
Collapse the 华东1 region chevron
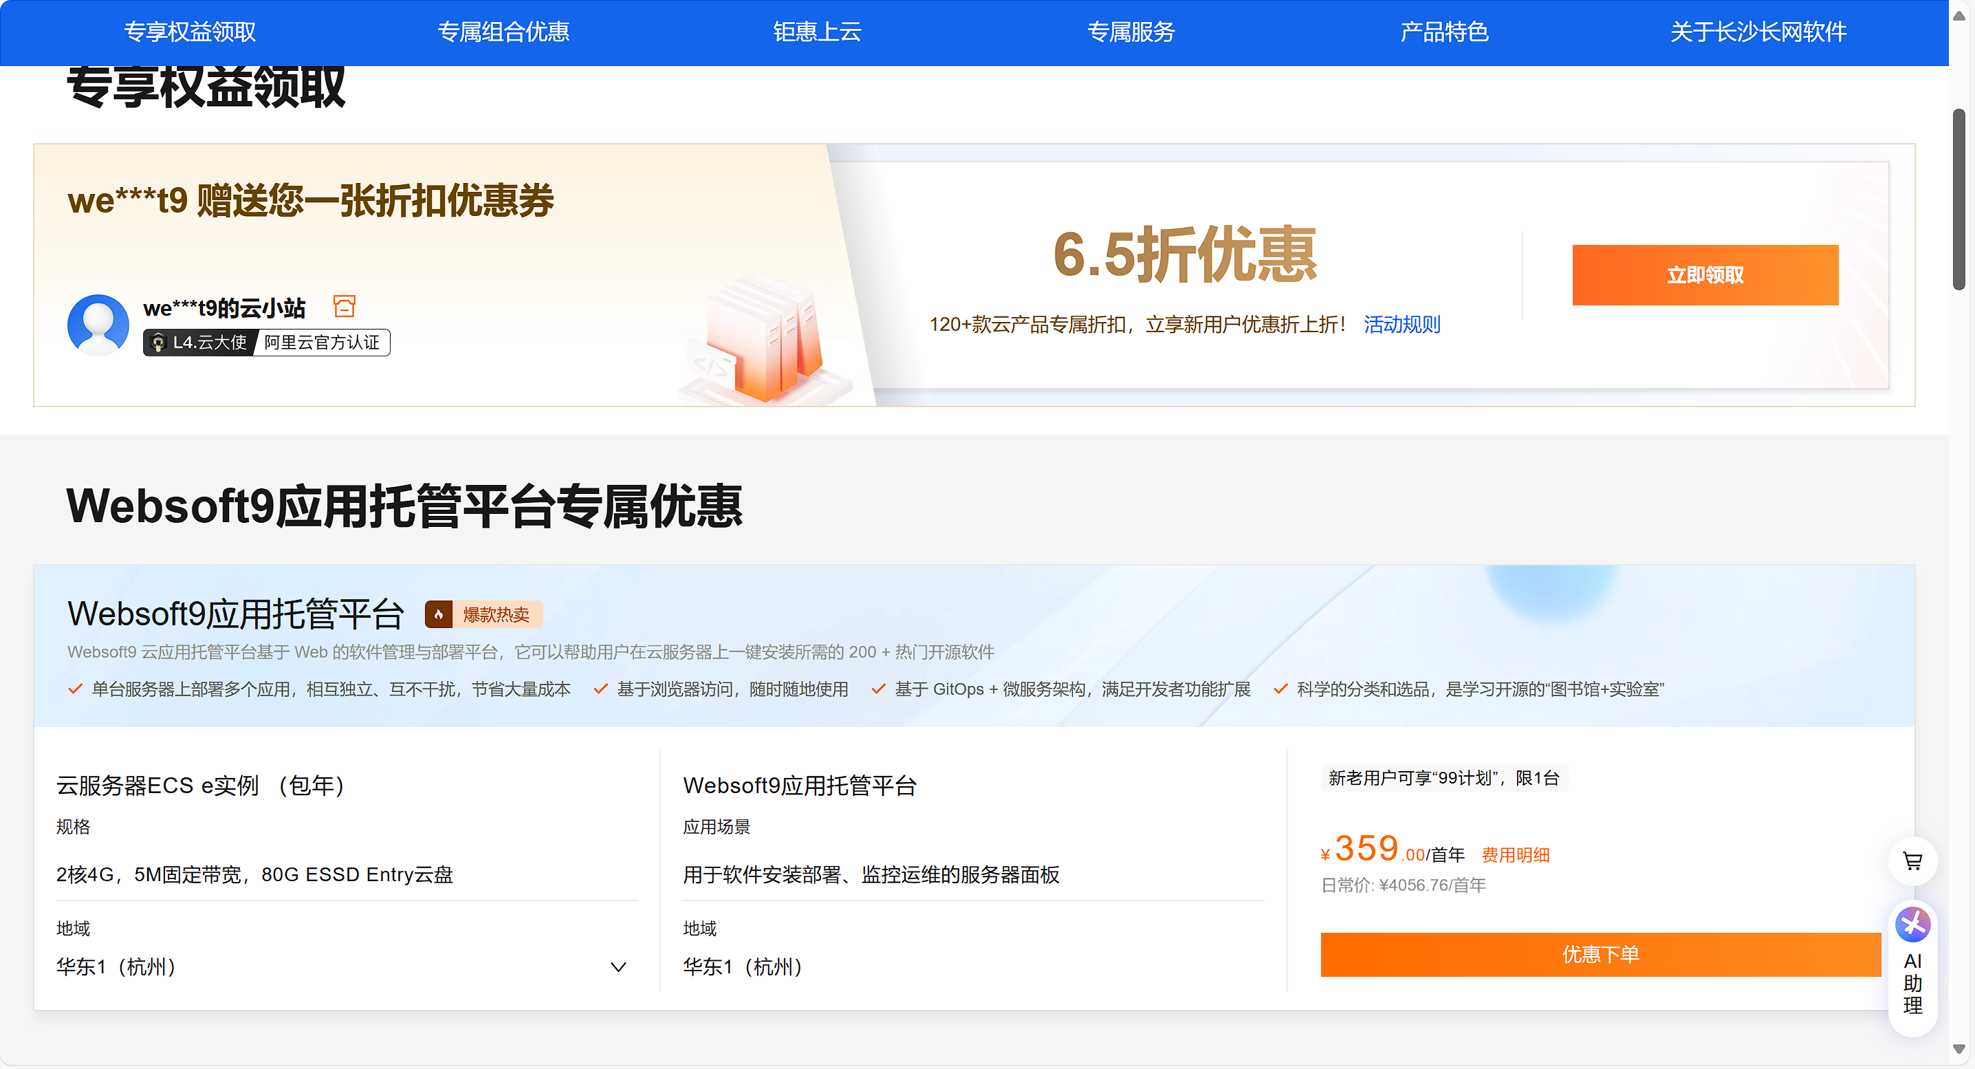tap(618, 967)
